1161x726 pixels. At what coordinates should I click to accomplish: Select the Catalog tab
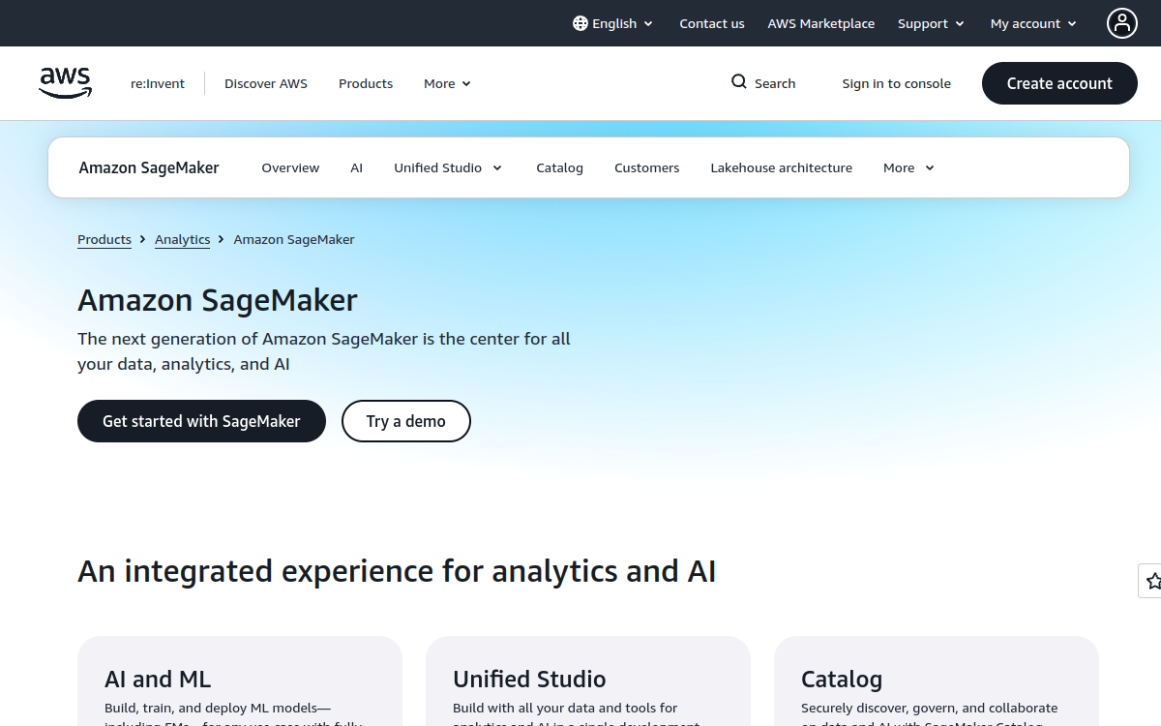tap(559, 167)
